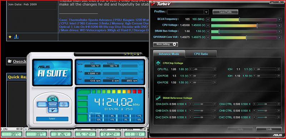Open the AI Suite settings tool icon
Screen dimensions: 286x139
pyautogui.click(x=131, y=54)
